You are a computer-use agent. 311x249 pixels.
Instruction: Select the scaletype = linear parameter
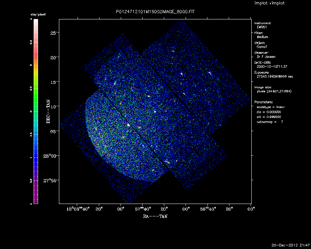271,107
